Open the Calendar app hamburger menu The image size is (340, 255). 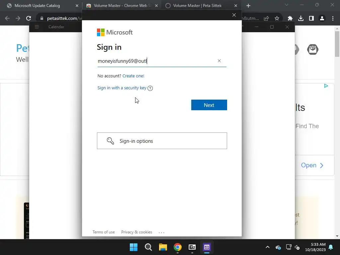click(37, 27)
